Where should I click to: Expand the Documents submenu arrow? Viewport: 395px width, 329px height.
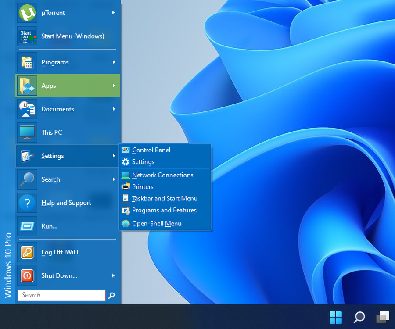pos(114,109)
